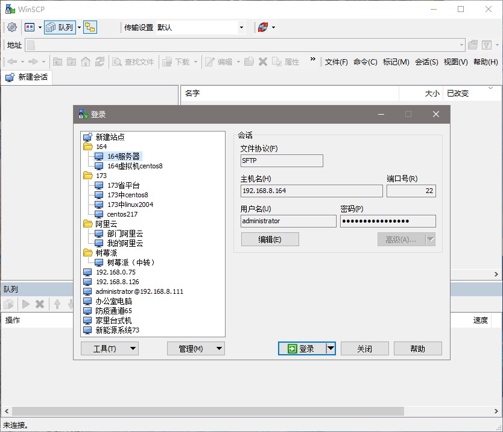Click the 下载 download button

176,62
